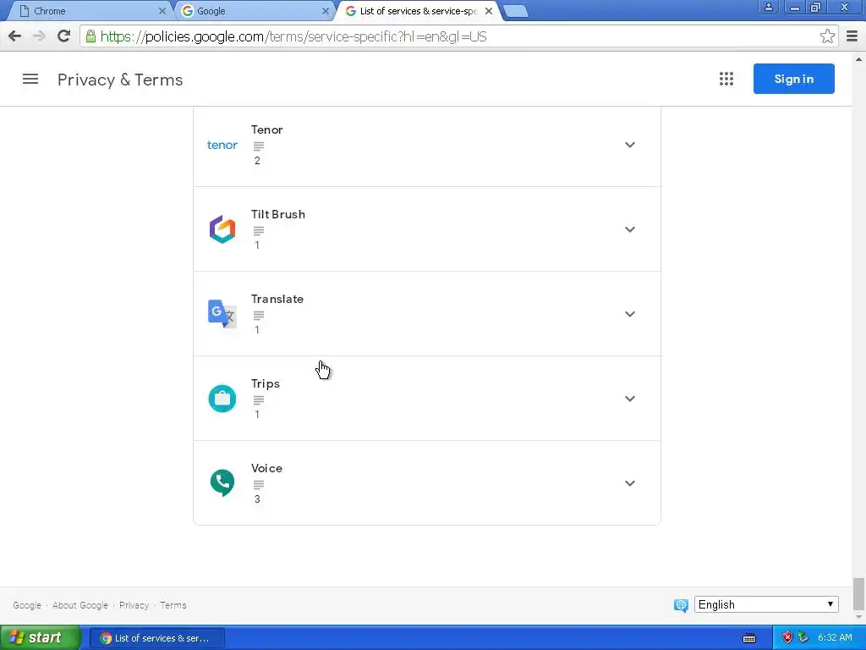The image size is (866, 650).
Task: Open the Chrome menu icon at the toolbar's end
Action: point(852,36)
